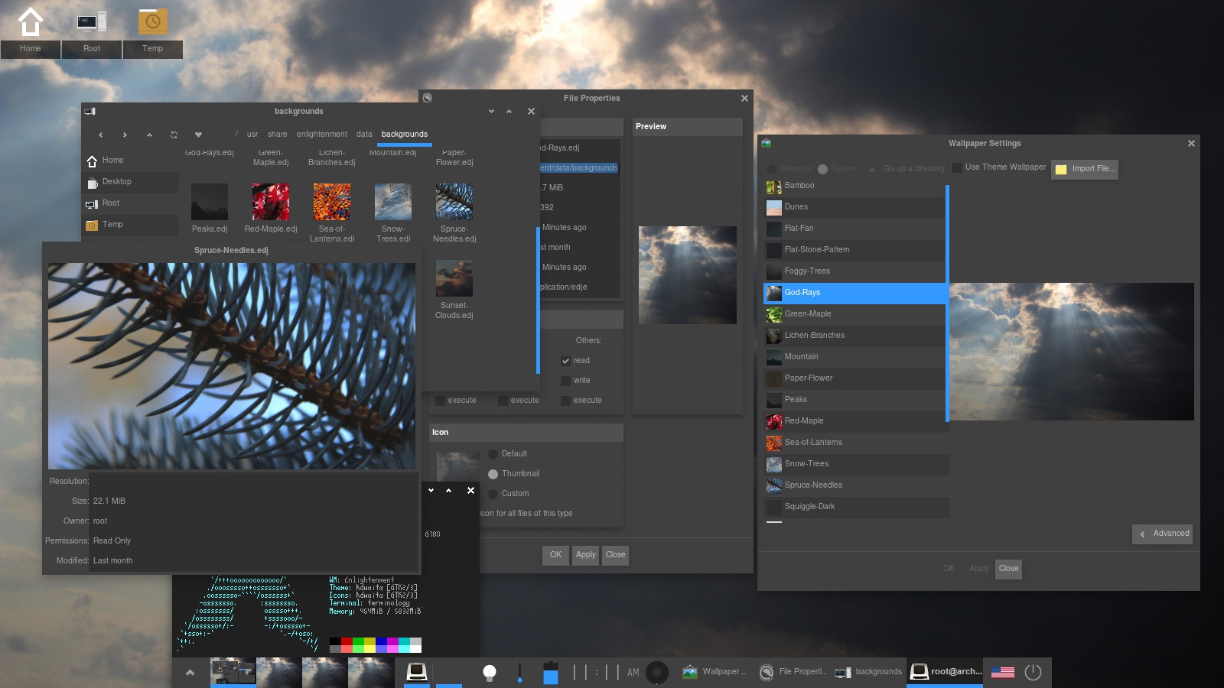Enable Use Theme Wallpaper checkbox
The height and width of the screenshot is (688, 1224).
[x=957, y=167]
